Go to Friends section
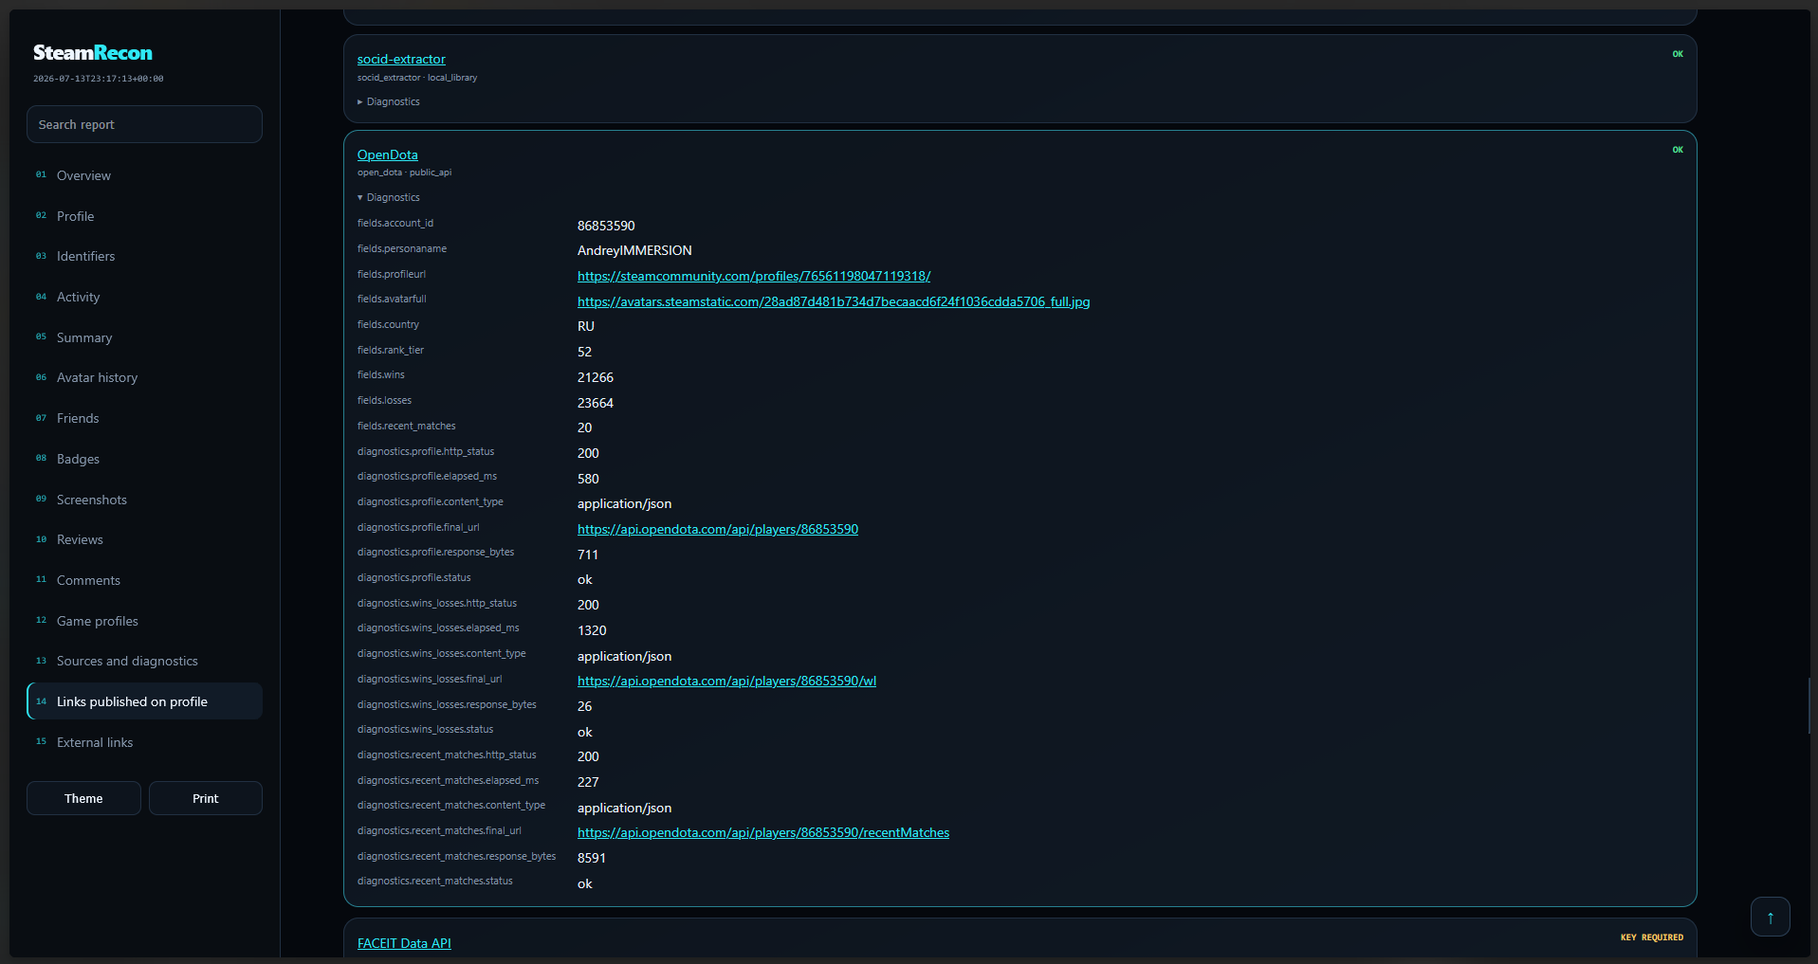 point(144,418)
